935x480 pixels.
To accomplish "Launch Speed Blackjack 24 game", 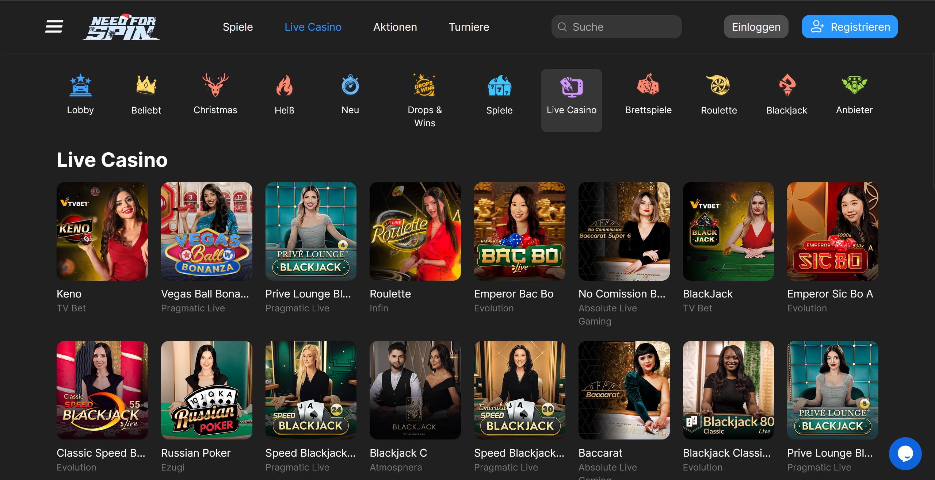I will (311, 390).
